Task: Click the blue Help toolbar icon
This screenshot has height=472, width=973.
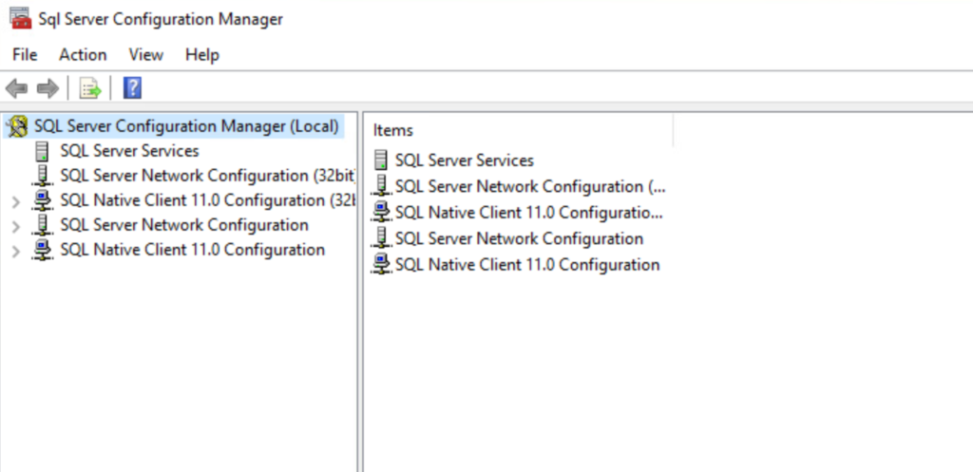Action: 133,89
